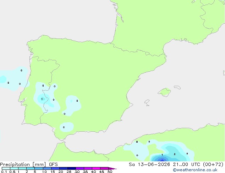Click the legend label "50"
225x173 pixels.
110,172
